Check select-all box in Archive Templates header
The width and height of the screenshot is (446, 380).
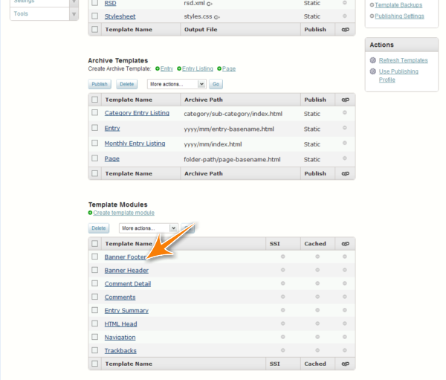click(94, 100)
